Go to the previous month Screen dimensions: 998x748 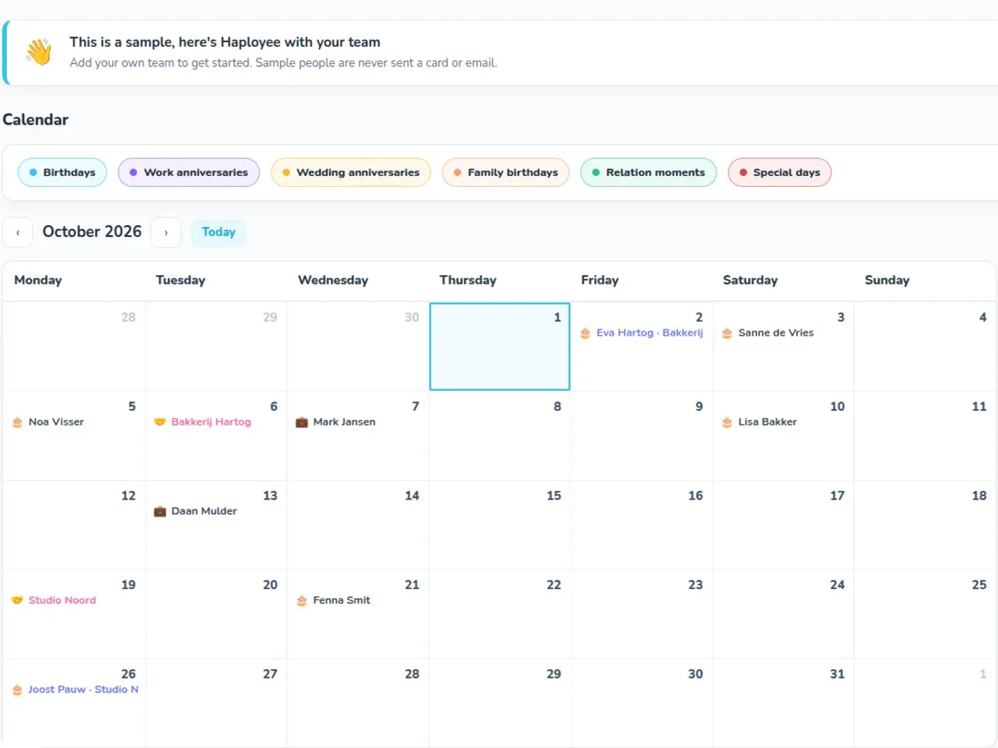(18, 232)
